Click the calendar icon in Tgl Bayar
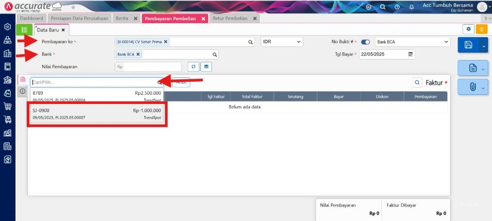The width and height of the screenshot is (492, 221). [x=410, y=54]
